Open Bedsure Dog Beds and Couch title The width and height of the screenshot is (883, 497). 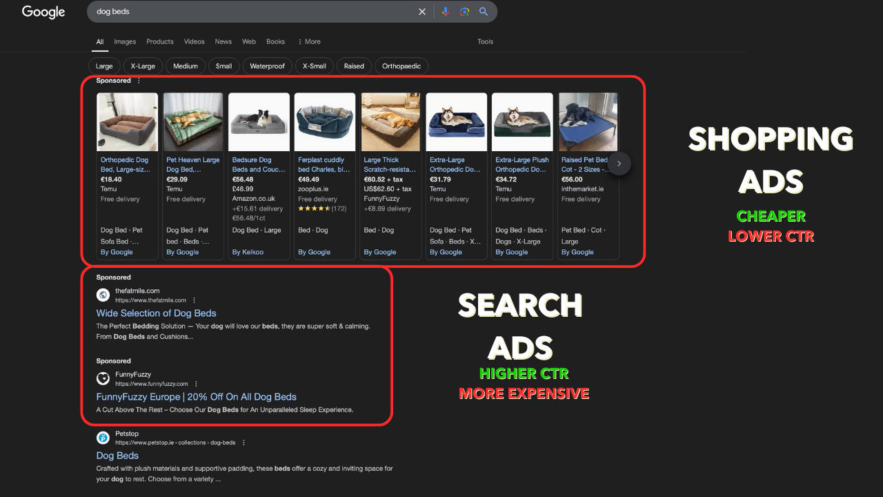[259, 164]
